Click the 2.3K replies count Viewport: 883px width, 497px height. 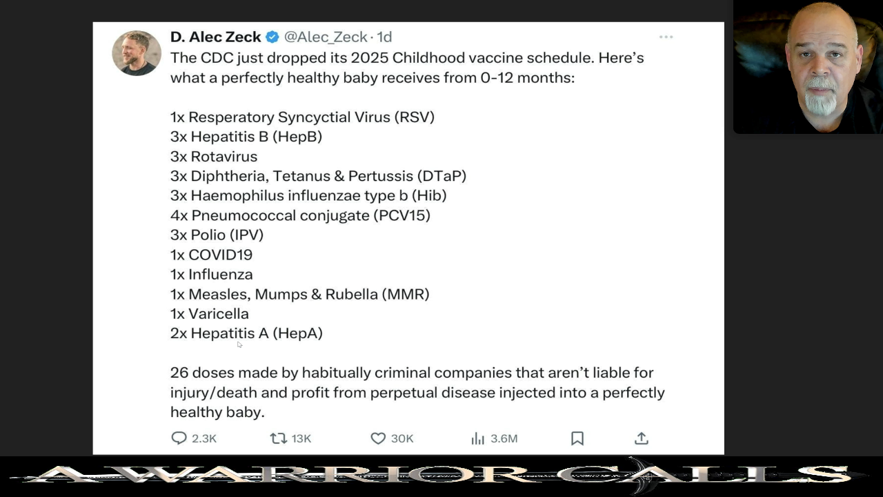[x=204, y=438]
